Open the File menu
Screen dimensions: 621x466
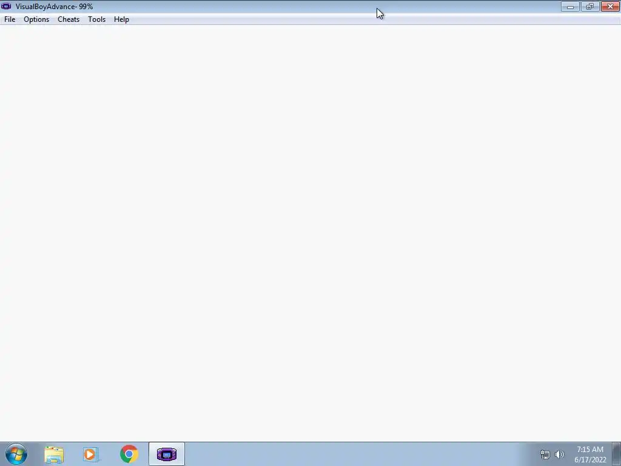click(x=10, y=19)
